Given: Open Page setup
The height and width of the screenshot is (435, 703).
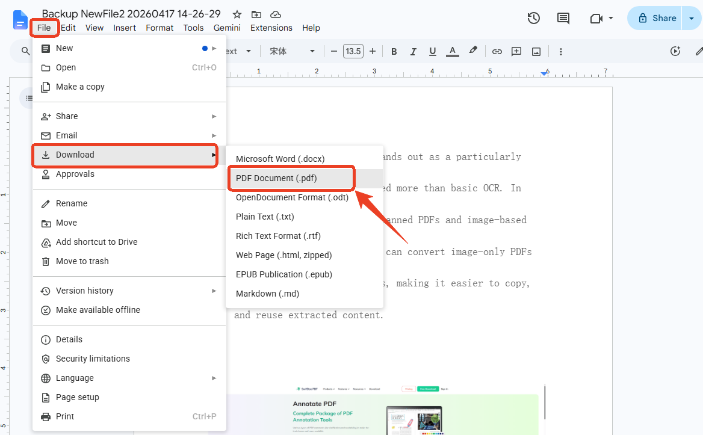Looking at the screenshot, I should [x=129, y=398].
